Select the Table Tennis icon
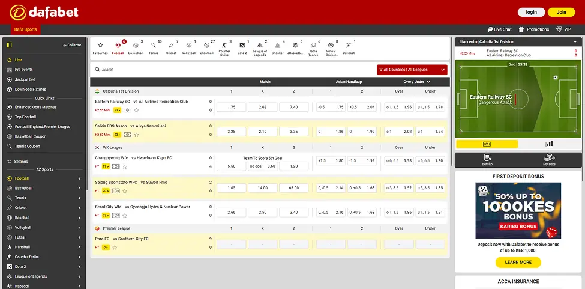The height and width of the screenshot is (289, 585). click(x=313, y=49)
